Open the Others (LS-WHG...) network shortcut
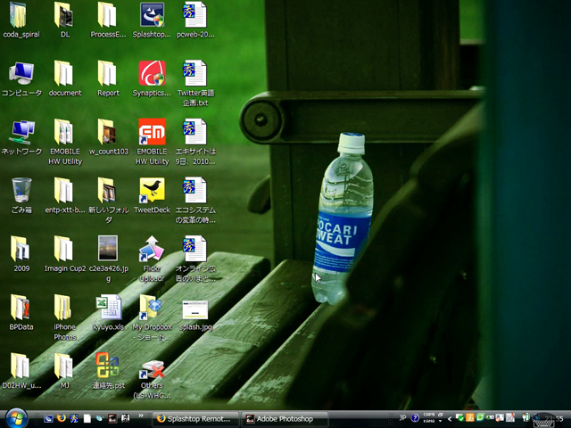Screen dimensions: 571x428 pos(152,368)
